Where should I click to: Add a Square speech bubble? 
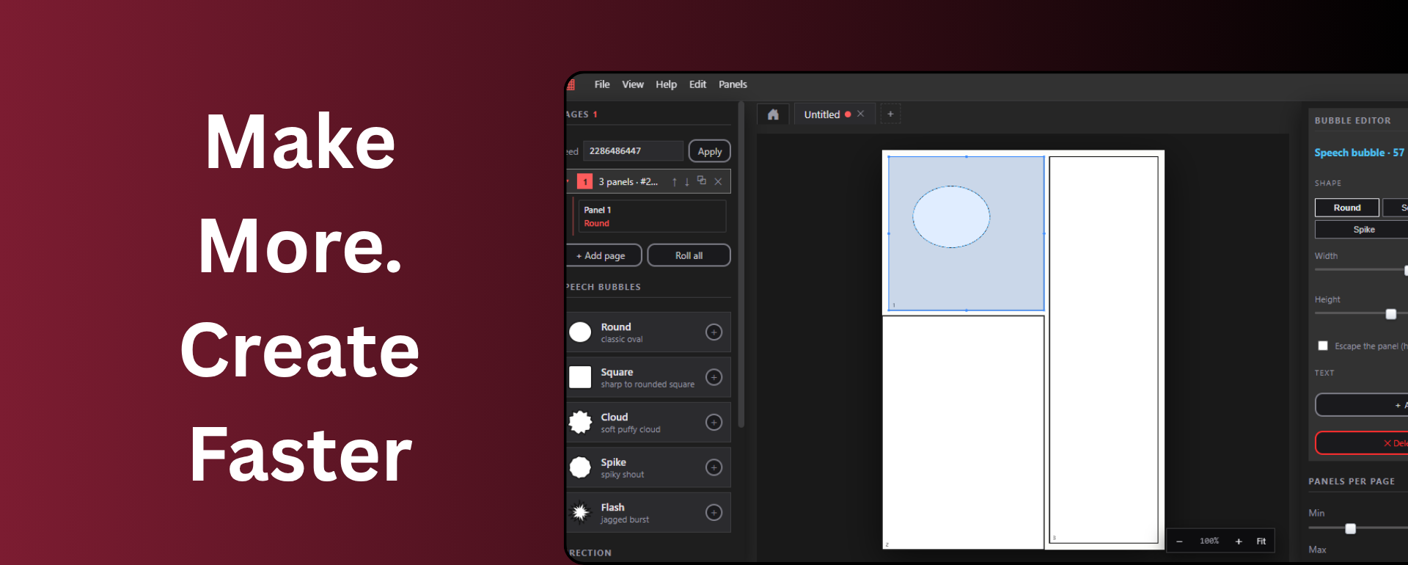click(x=714, y=377)
